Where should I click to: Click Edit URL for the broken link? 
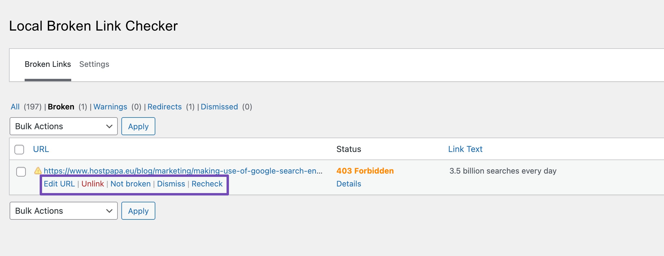(x=59, y=184)
